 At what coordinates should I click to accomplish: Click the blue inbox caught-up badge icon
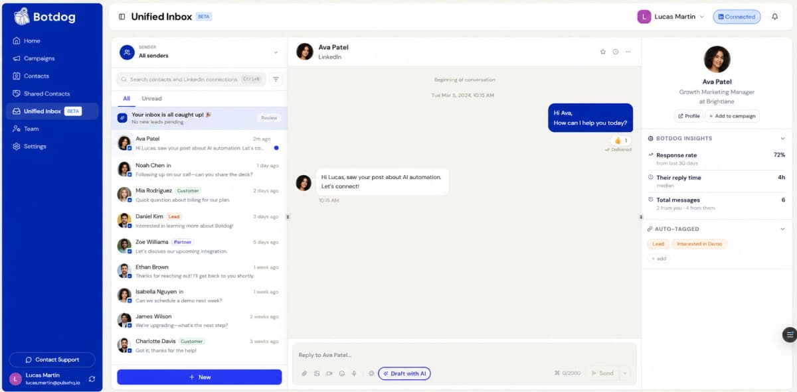122,118
